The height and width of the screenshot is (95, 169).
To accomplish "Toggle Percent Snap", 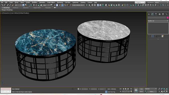I will click(x=65, y=5).
